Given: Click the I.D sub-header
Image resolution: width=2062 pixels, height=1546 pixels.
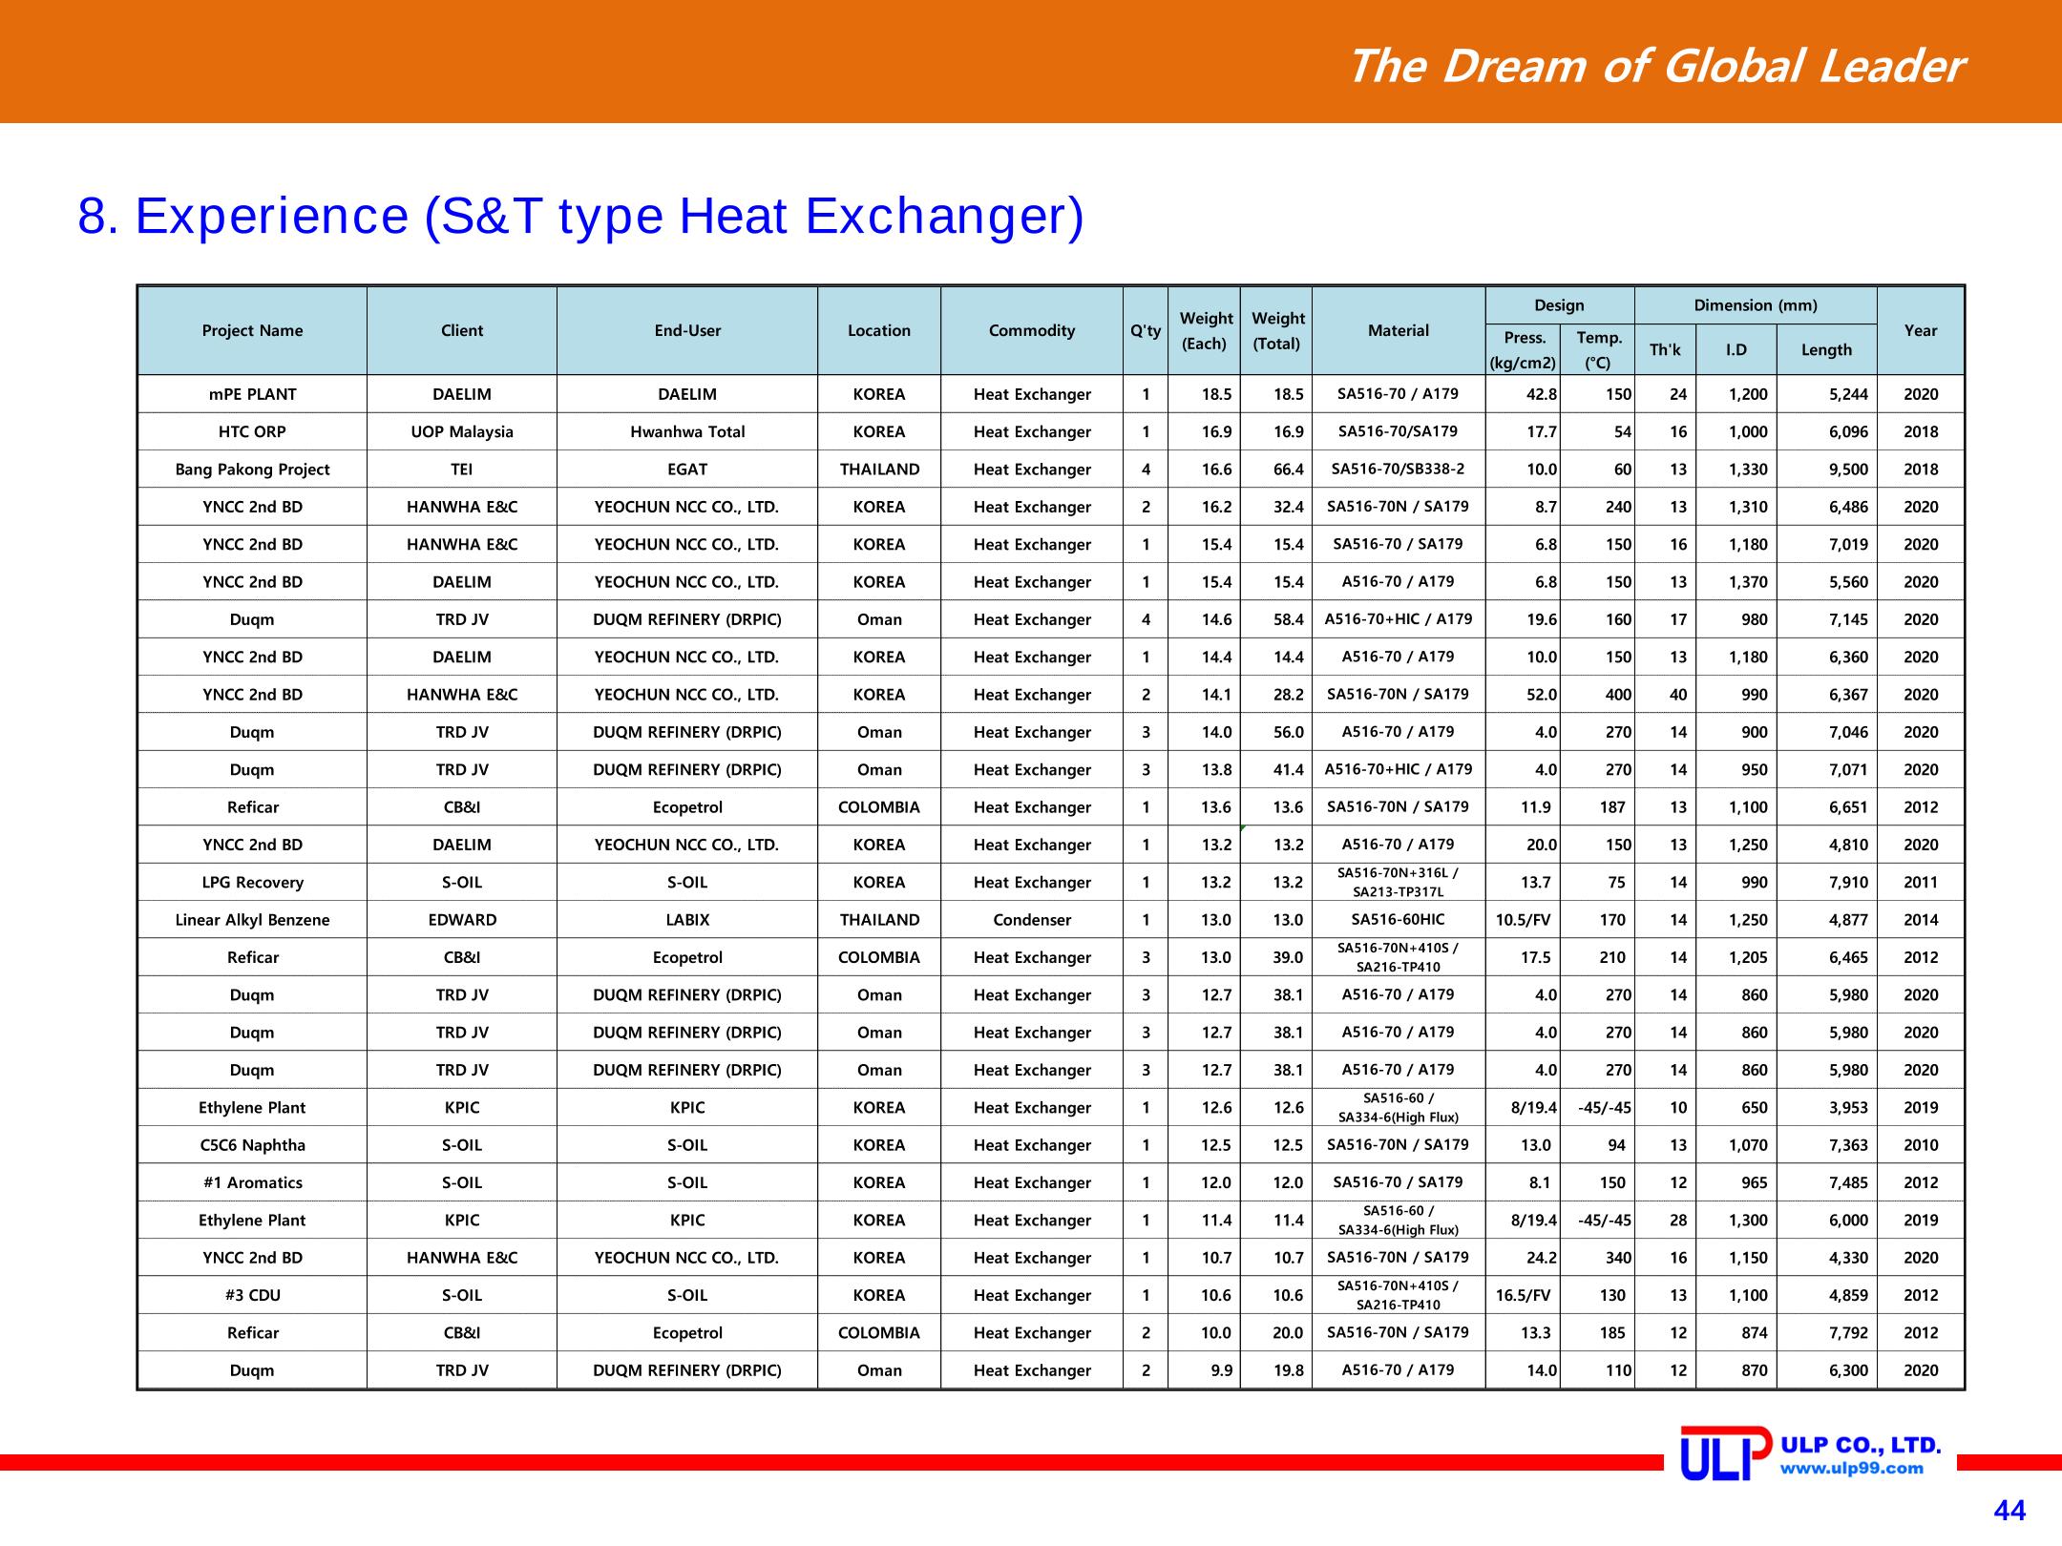Looking at the screenshot, I should pos(1736,349).
